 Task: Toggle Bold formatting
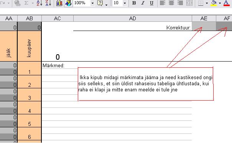click(x=134, y=3)
